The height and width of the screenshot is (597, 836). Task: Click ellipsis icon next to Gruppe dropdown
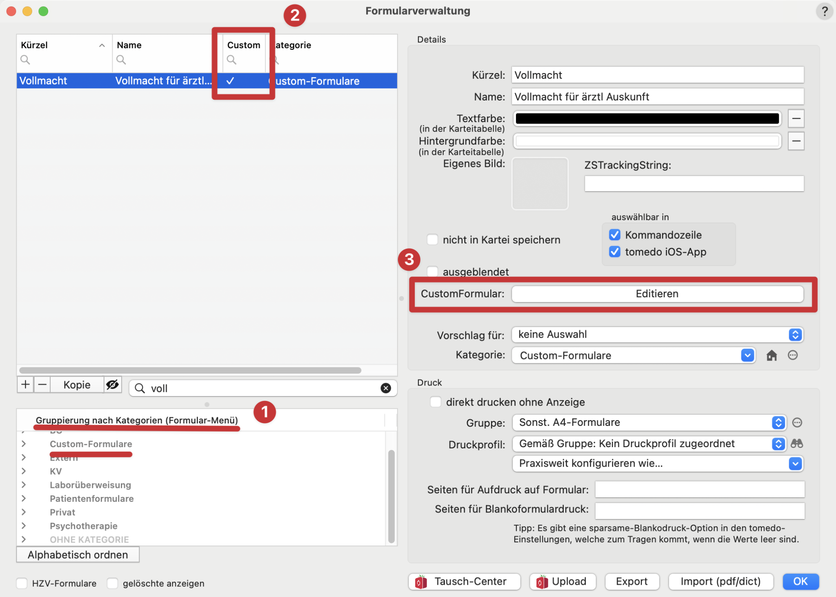[x=797, y=422]
